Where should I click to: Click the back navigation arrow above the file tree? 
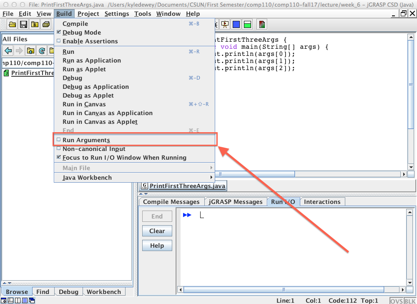pos(8,50)
